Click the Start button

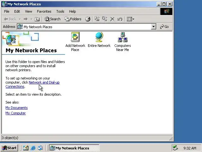[x=9, y=148]
